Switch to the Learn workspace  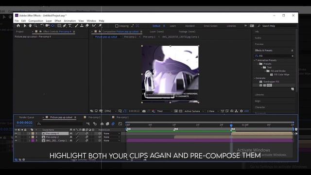[173, 26]
